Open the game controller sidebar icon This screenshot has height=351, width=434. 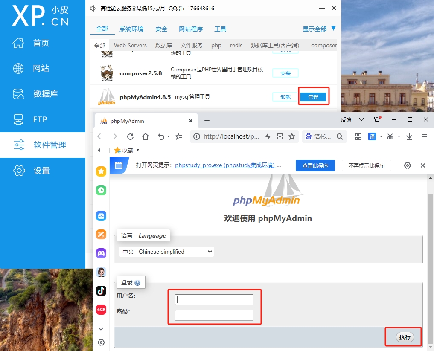point(101,253)
